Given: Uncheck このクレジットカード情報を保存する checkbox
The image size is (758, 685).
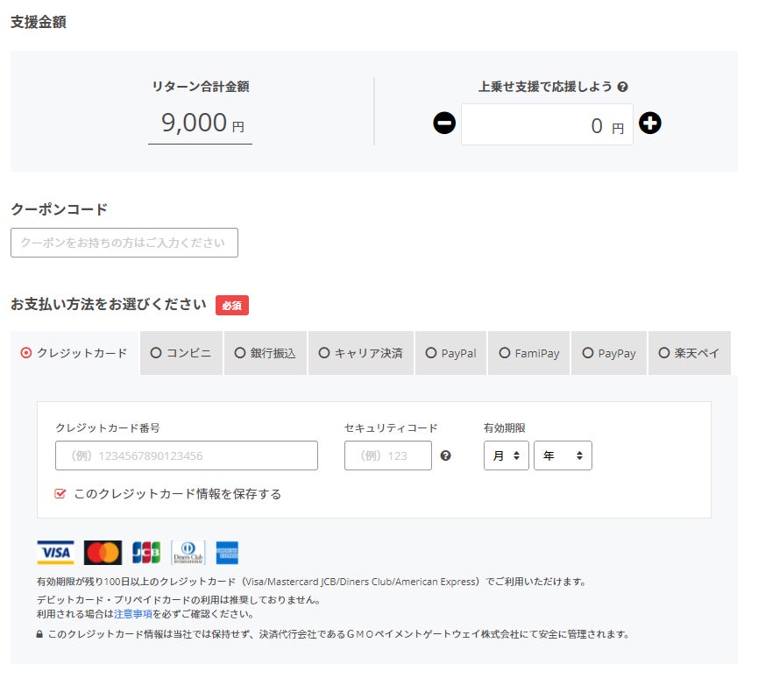Looking at the screenshot, I should tap(60, 494).
